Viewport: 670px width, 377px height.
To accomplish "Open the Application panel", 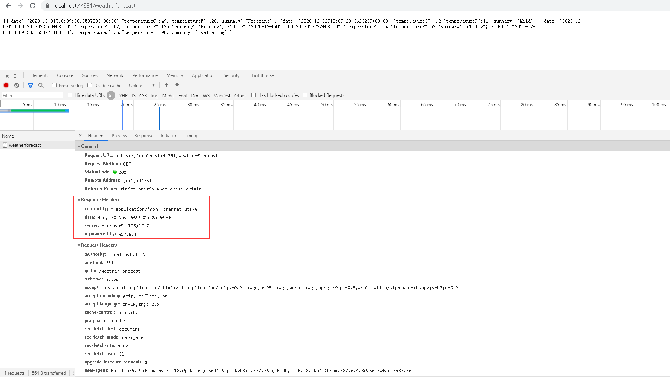I will point(203,75).
